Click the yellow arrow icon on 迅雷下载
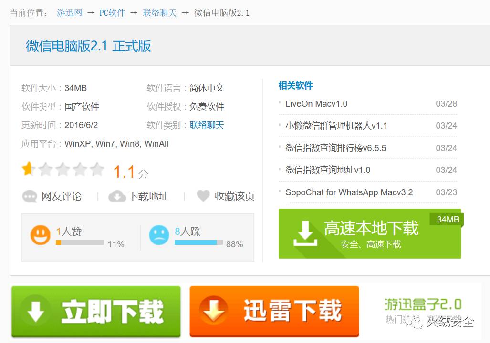The image size is (490, 343). tap(215, 310)
